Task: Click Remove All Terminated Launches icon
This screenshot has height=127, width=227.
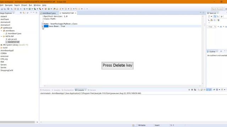Action: [195, 90]
